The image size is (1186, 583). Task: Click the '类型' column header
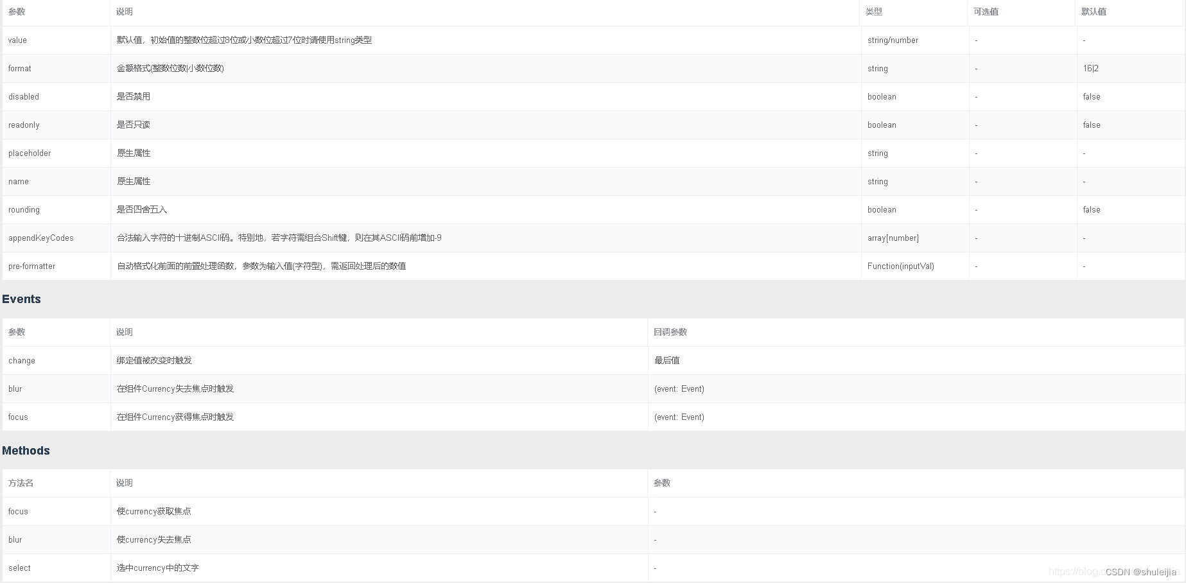tap(874, 12)
